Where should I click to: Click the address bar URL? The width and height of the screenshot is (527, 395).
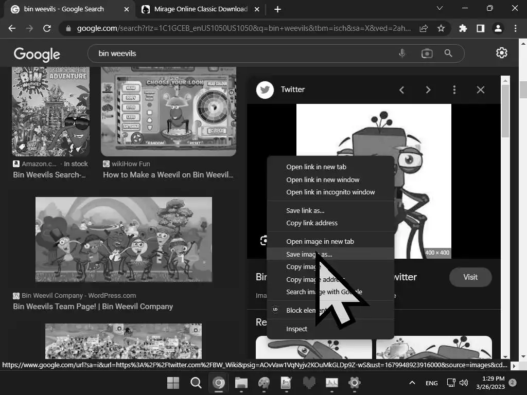point(243,29)
